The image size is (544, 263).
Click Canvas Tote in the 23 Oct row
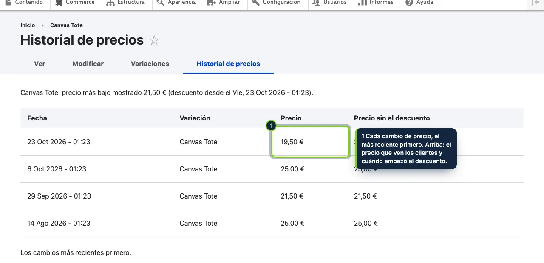coord(198,142)
